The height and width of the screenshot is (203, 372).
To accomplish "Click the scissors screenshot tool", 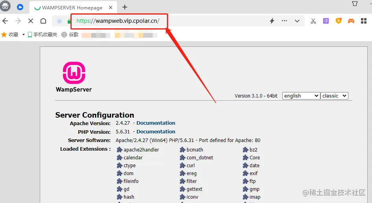I will click(x=313, y=21).
